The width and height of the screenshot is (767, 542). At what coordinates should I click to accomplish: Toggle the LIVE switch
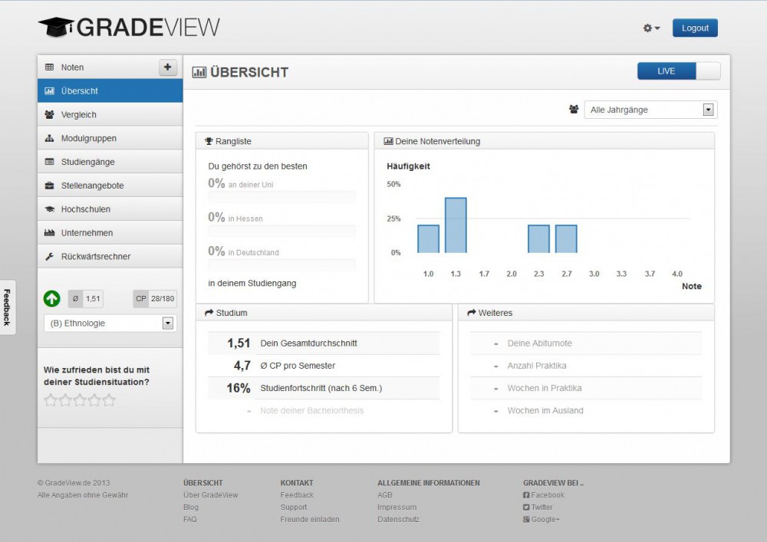point(679,71)
